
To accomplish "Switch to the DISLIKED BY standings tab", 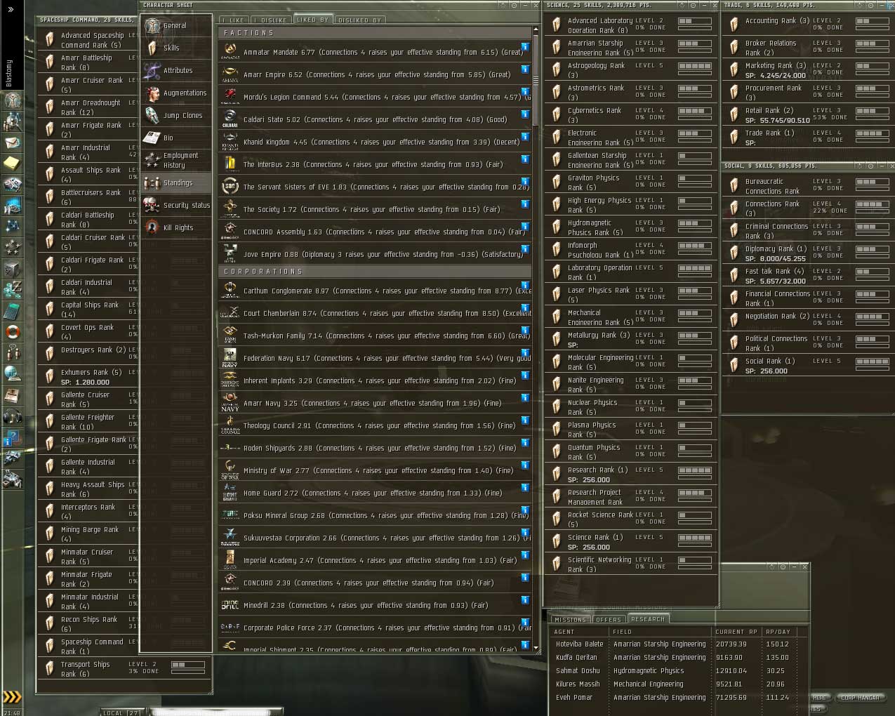I will (x=359, y=20).
